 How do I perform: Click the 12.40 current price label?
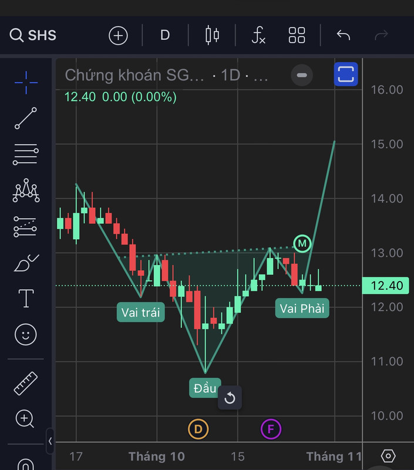pos(386,286)
